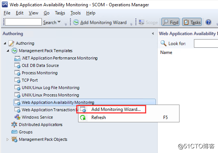
Task: Open the Help menu
Action: click(91, 13)
